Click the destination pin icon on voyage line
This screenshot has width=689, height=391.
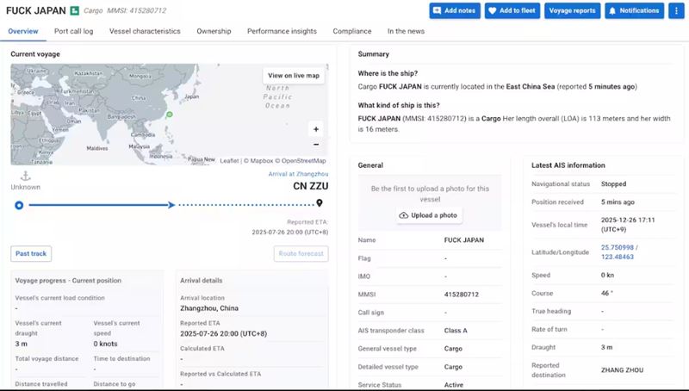coord(320,203)
